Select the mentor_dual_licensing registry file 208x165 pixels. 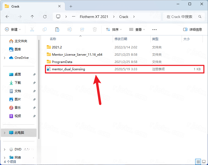point(125,69)
